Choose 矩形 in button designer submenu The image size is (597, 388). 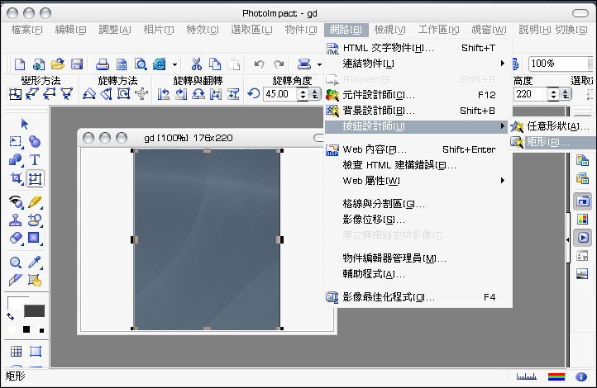[x=553, y=142]
